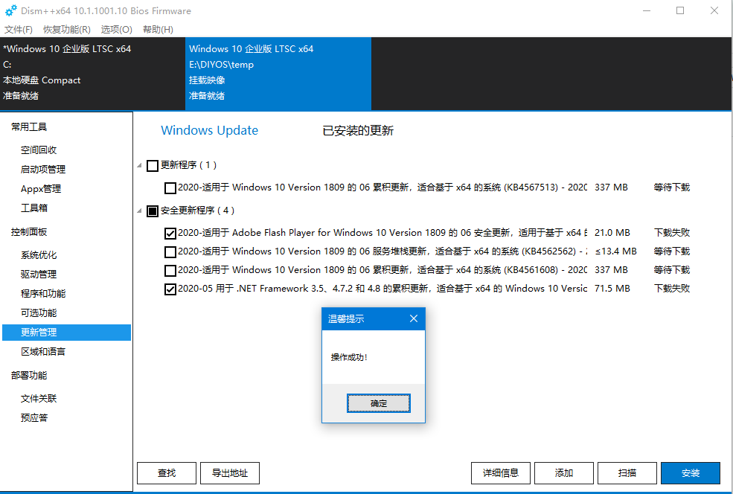Click the 部署功能 section header
This screenshot has width=733, height=494.
pos(29,376)
